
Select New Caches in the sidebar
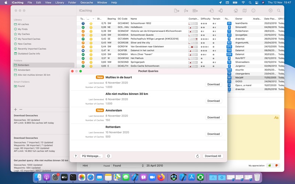(24, 44)
